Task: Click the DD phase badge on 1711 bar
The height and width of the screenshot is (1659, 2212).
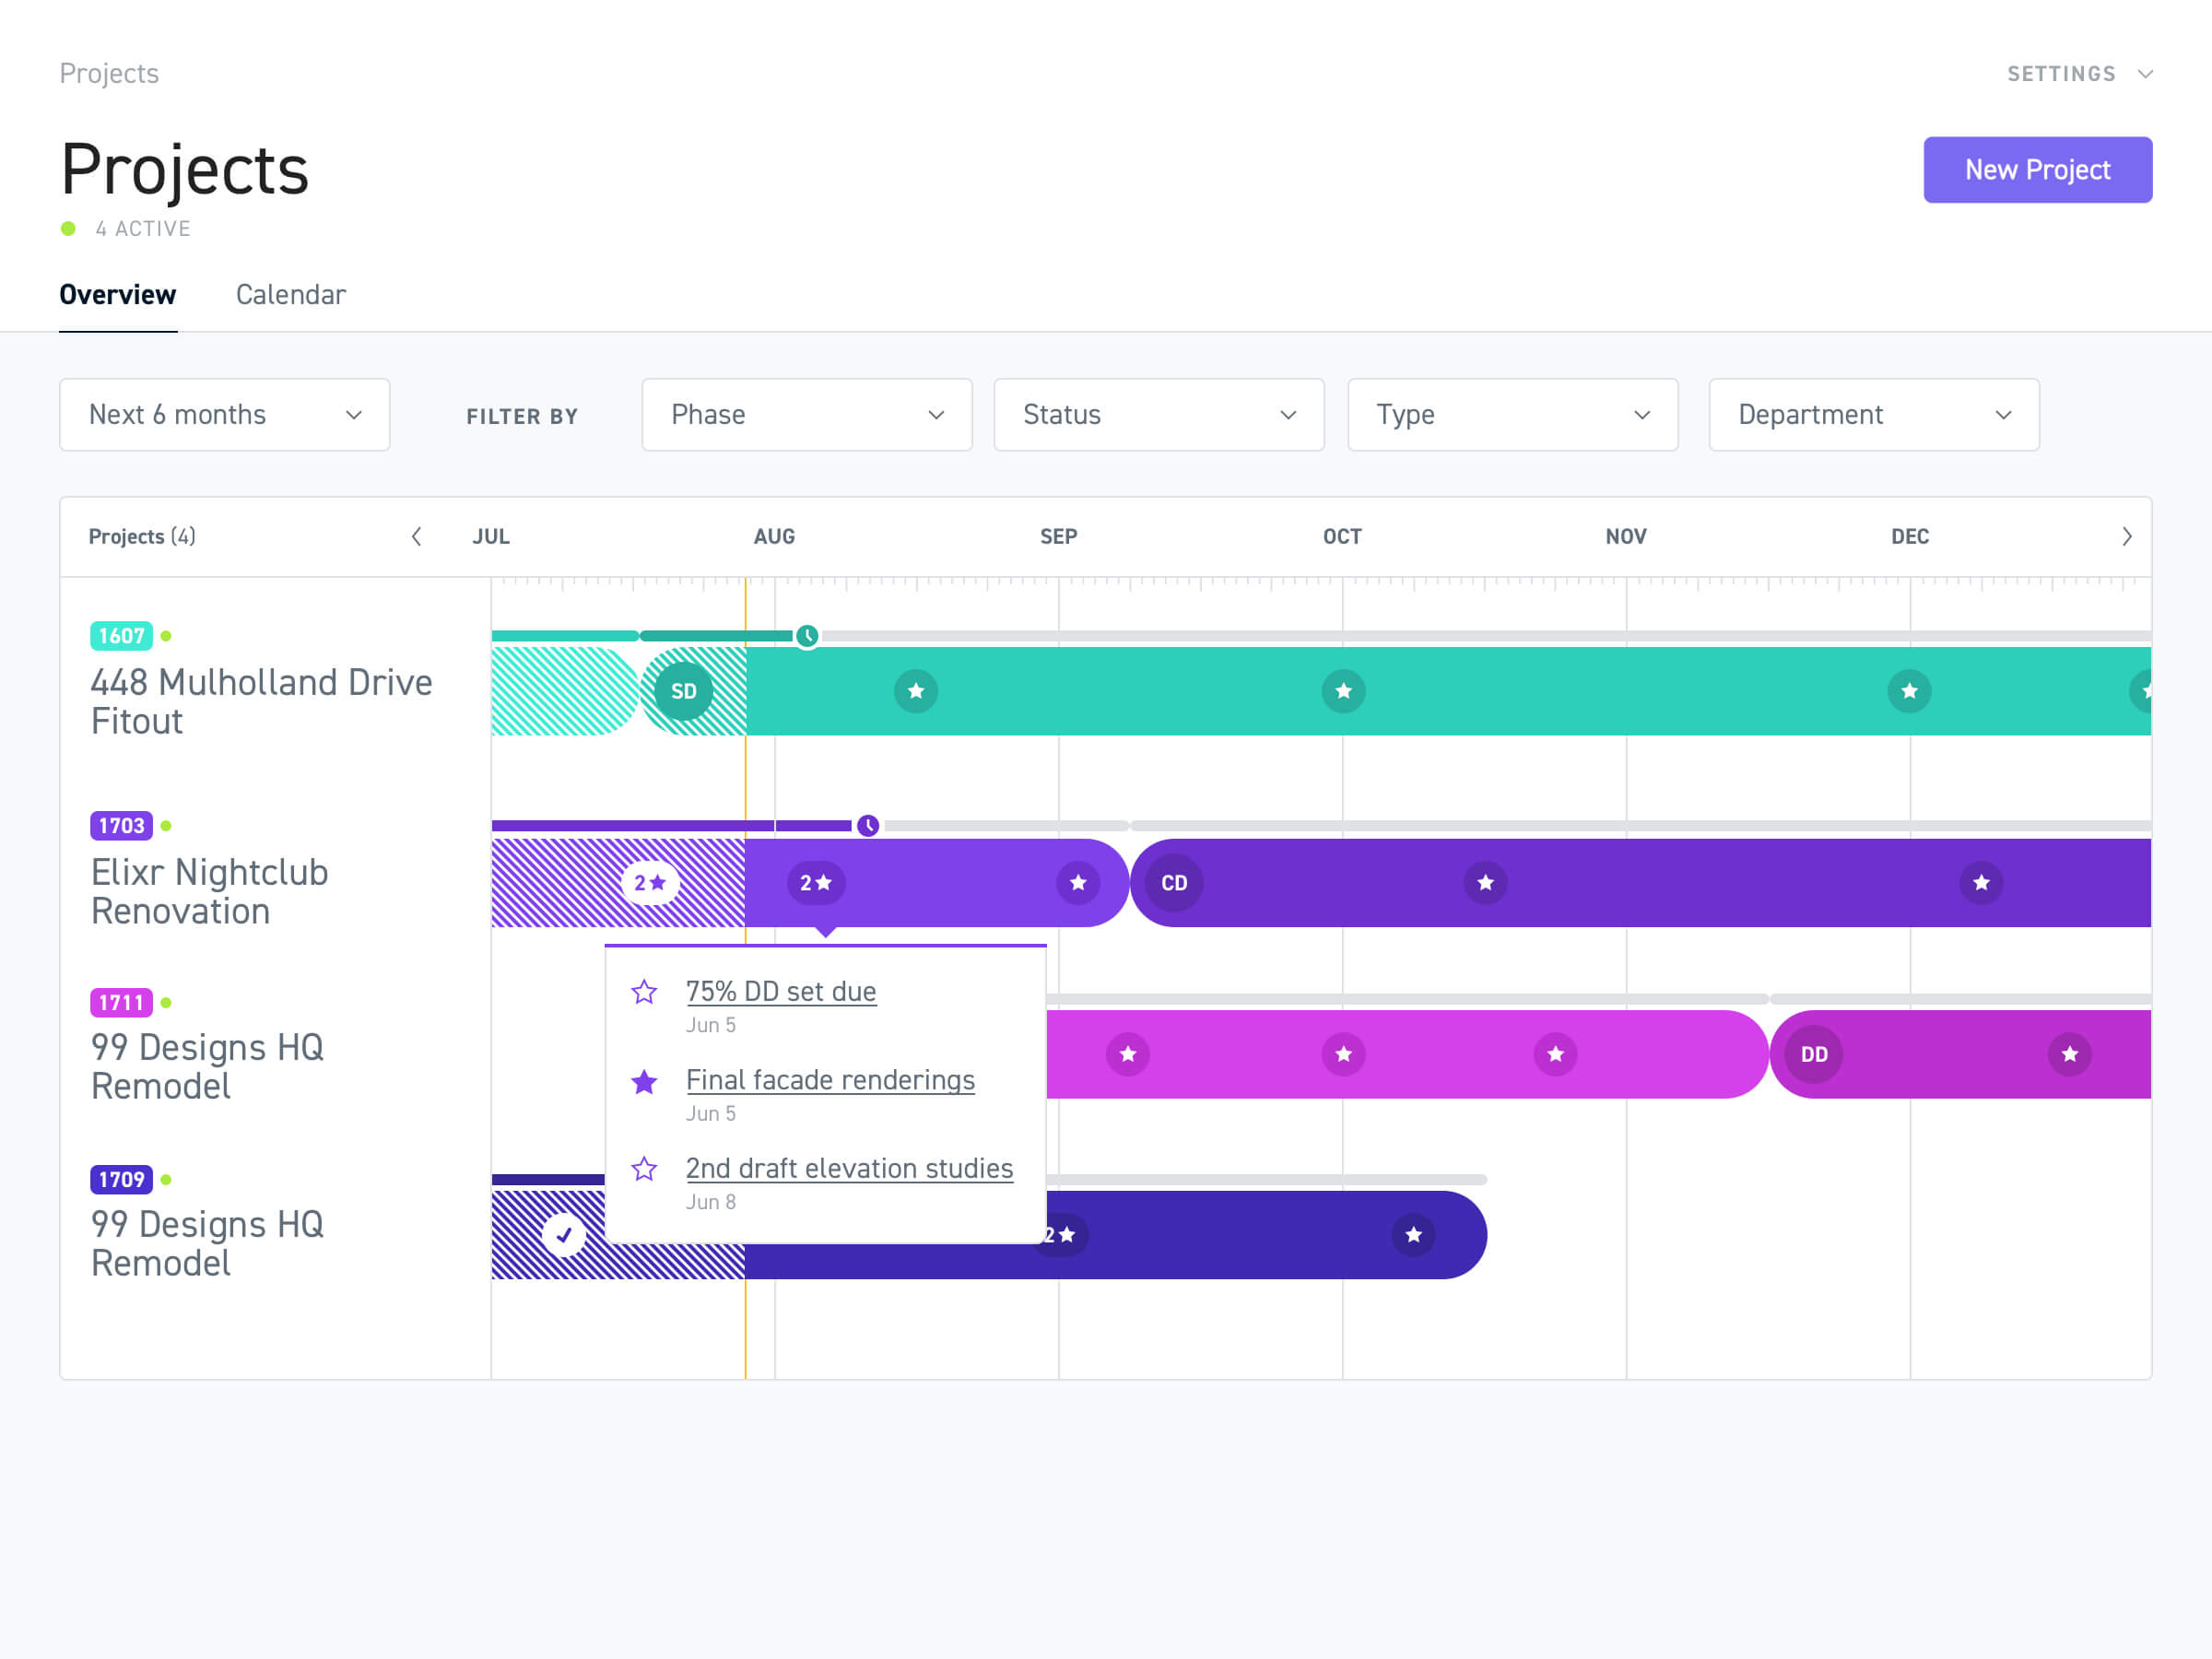Action: pyautogui.click(x=1813, y=1054)
